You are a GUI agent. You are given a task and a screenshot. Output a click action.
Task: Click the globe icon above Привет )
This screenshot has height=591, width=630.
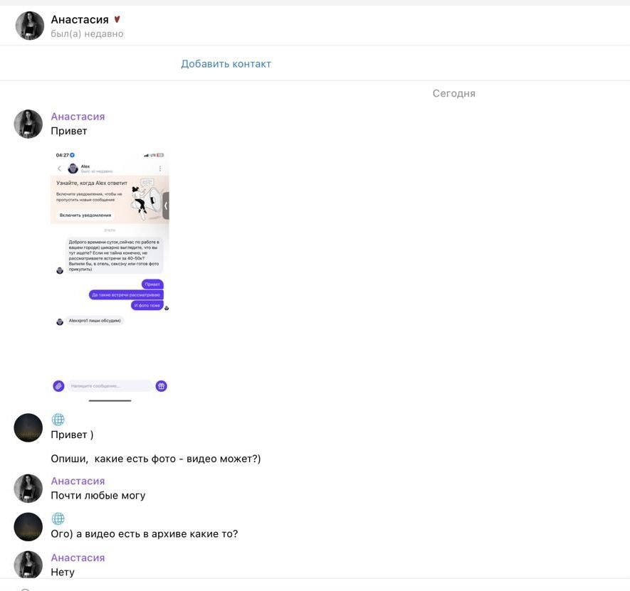click(x=58, y=419)
